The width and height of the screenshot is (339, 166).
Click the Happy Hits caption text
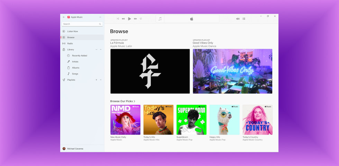click(215, 137)
